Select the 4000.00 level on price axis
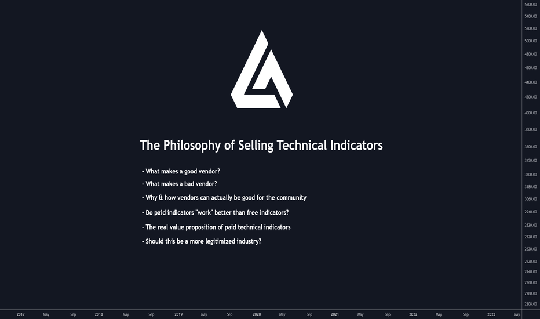Viewport: 540px width, 319px height. coord(531,113)
